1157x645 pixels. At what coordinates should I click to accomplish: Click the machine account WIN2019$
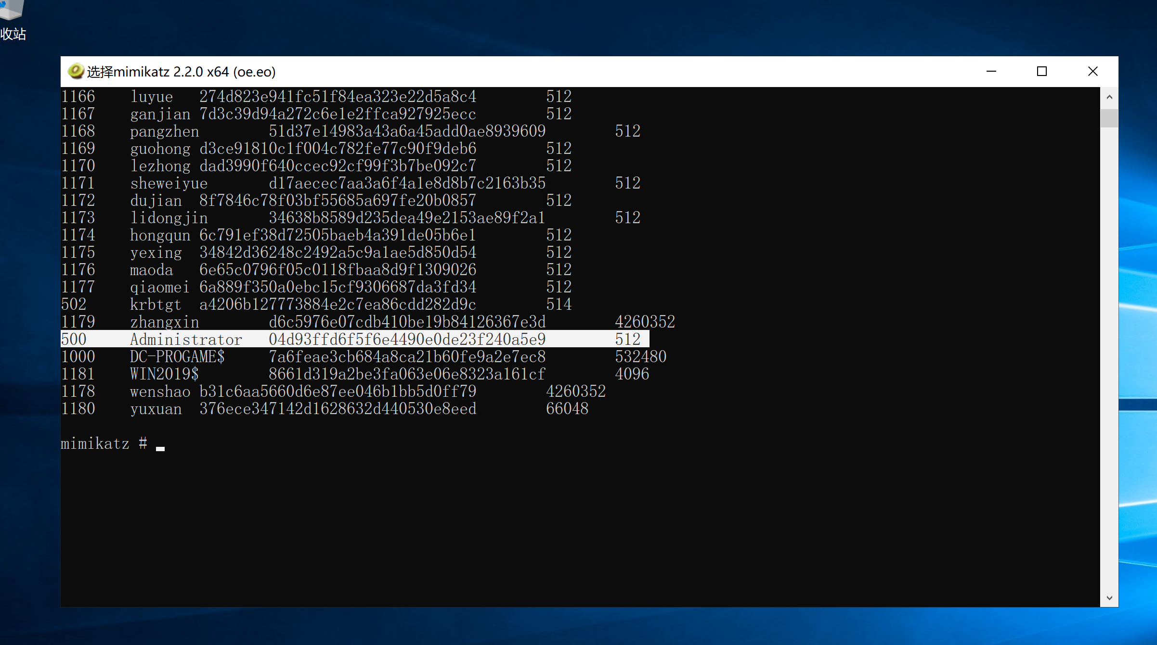pyautogui.click(x=164, y=374)
